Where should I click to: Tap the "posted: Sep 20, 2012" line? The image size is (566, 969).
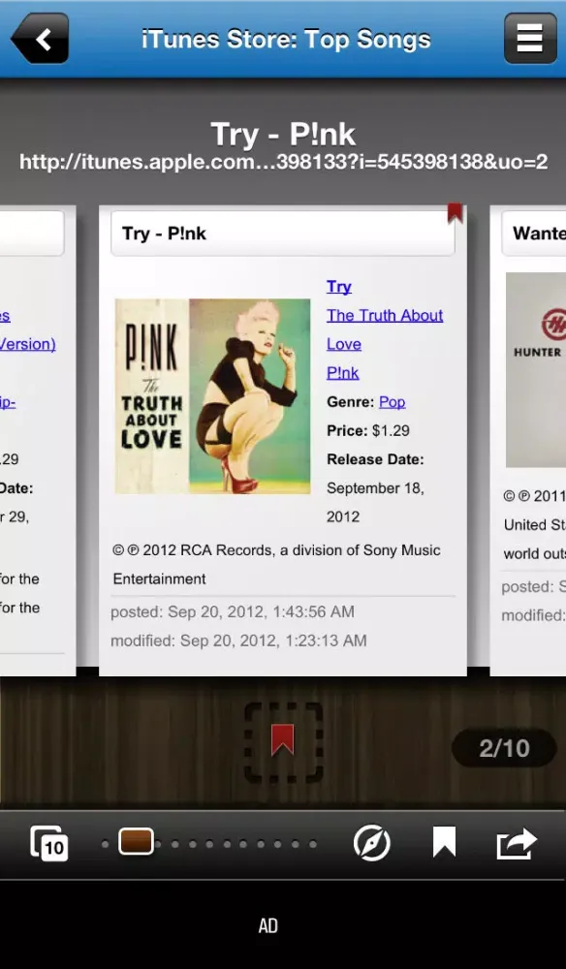[233, 611]
